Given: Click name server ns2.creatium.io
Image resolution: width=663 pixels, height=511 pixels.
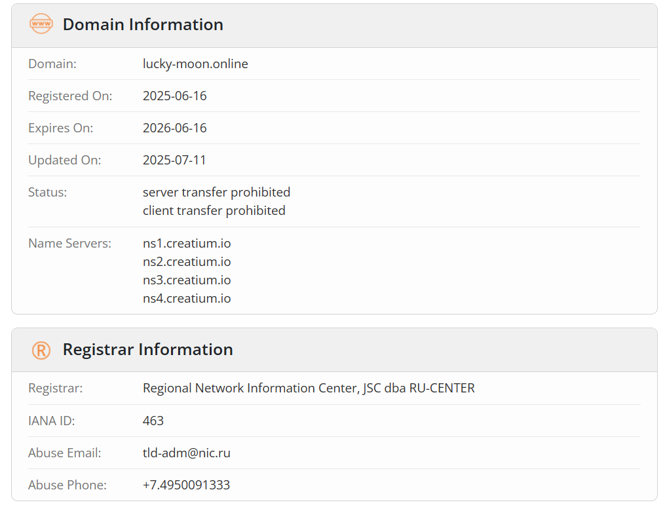Looking at the screenshot, I should click(187, 261).
